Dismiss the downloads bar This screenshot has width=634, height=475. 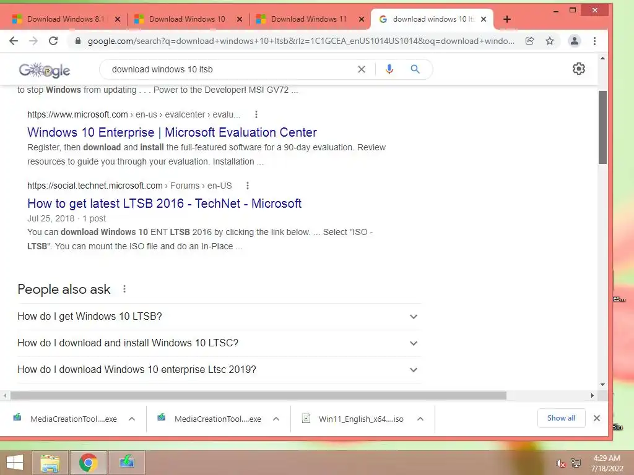point(597,419)
